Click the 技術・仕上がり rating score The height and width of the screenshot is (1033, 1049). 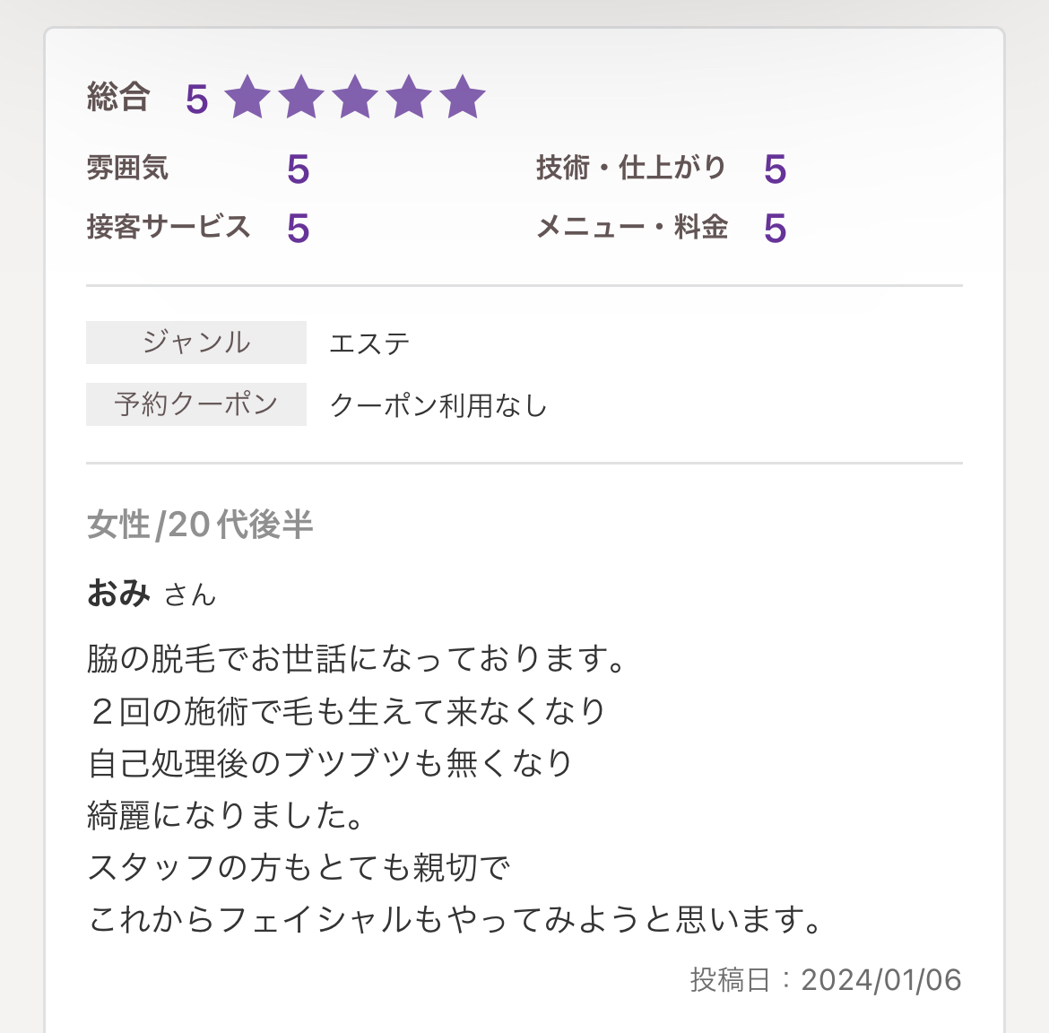click(x=776, y=169)
